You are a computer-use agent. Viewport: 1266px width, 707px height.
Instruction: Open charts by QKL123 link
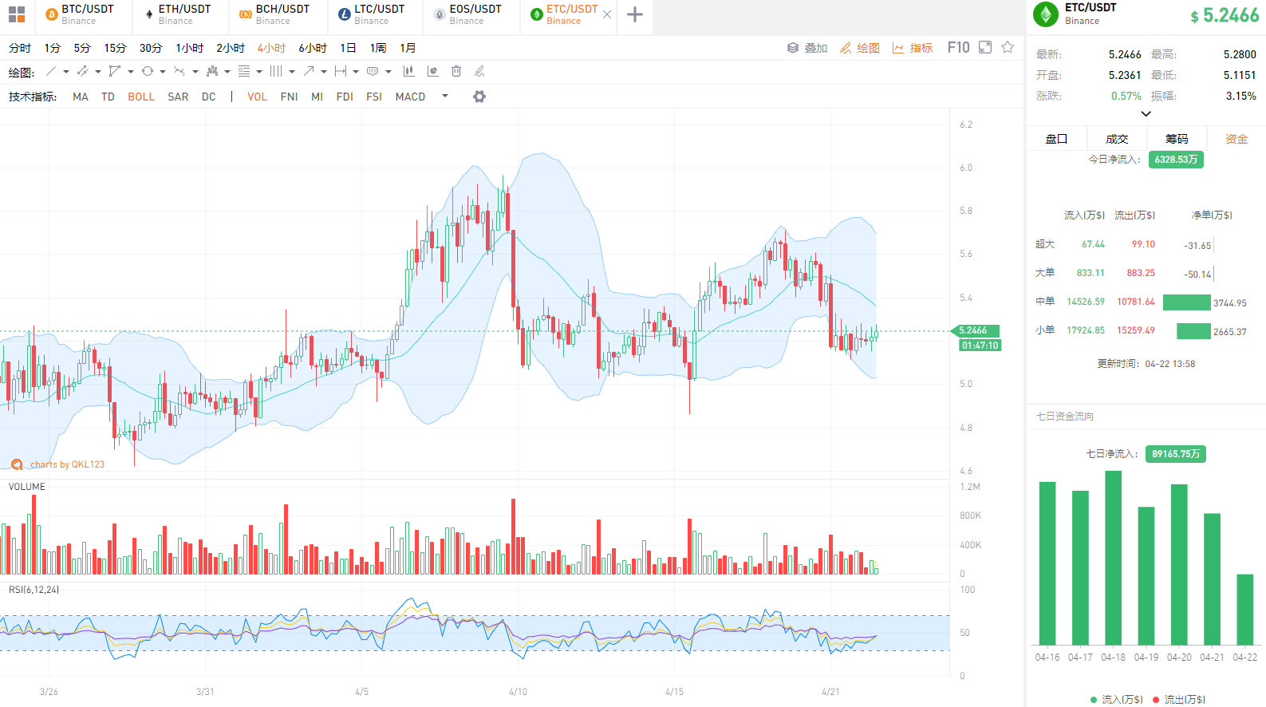[x=58, y=464]
